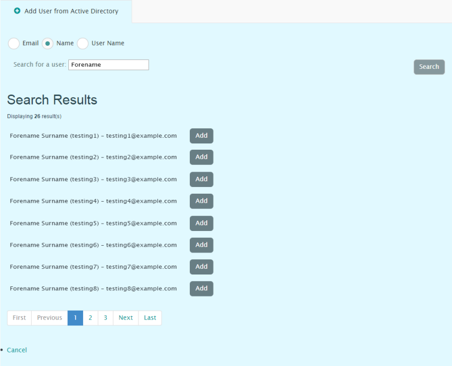The image size is (452, 366).
Task: Add user testing3@example.com
Action: point(201,179)
